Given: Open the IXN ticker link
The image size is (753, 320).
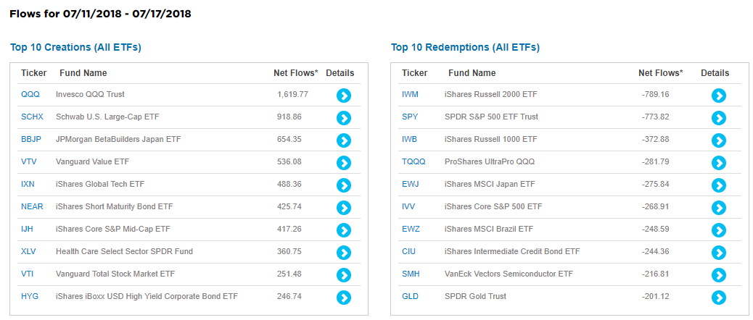Looking at the screenshot, I should coord(28,184).
